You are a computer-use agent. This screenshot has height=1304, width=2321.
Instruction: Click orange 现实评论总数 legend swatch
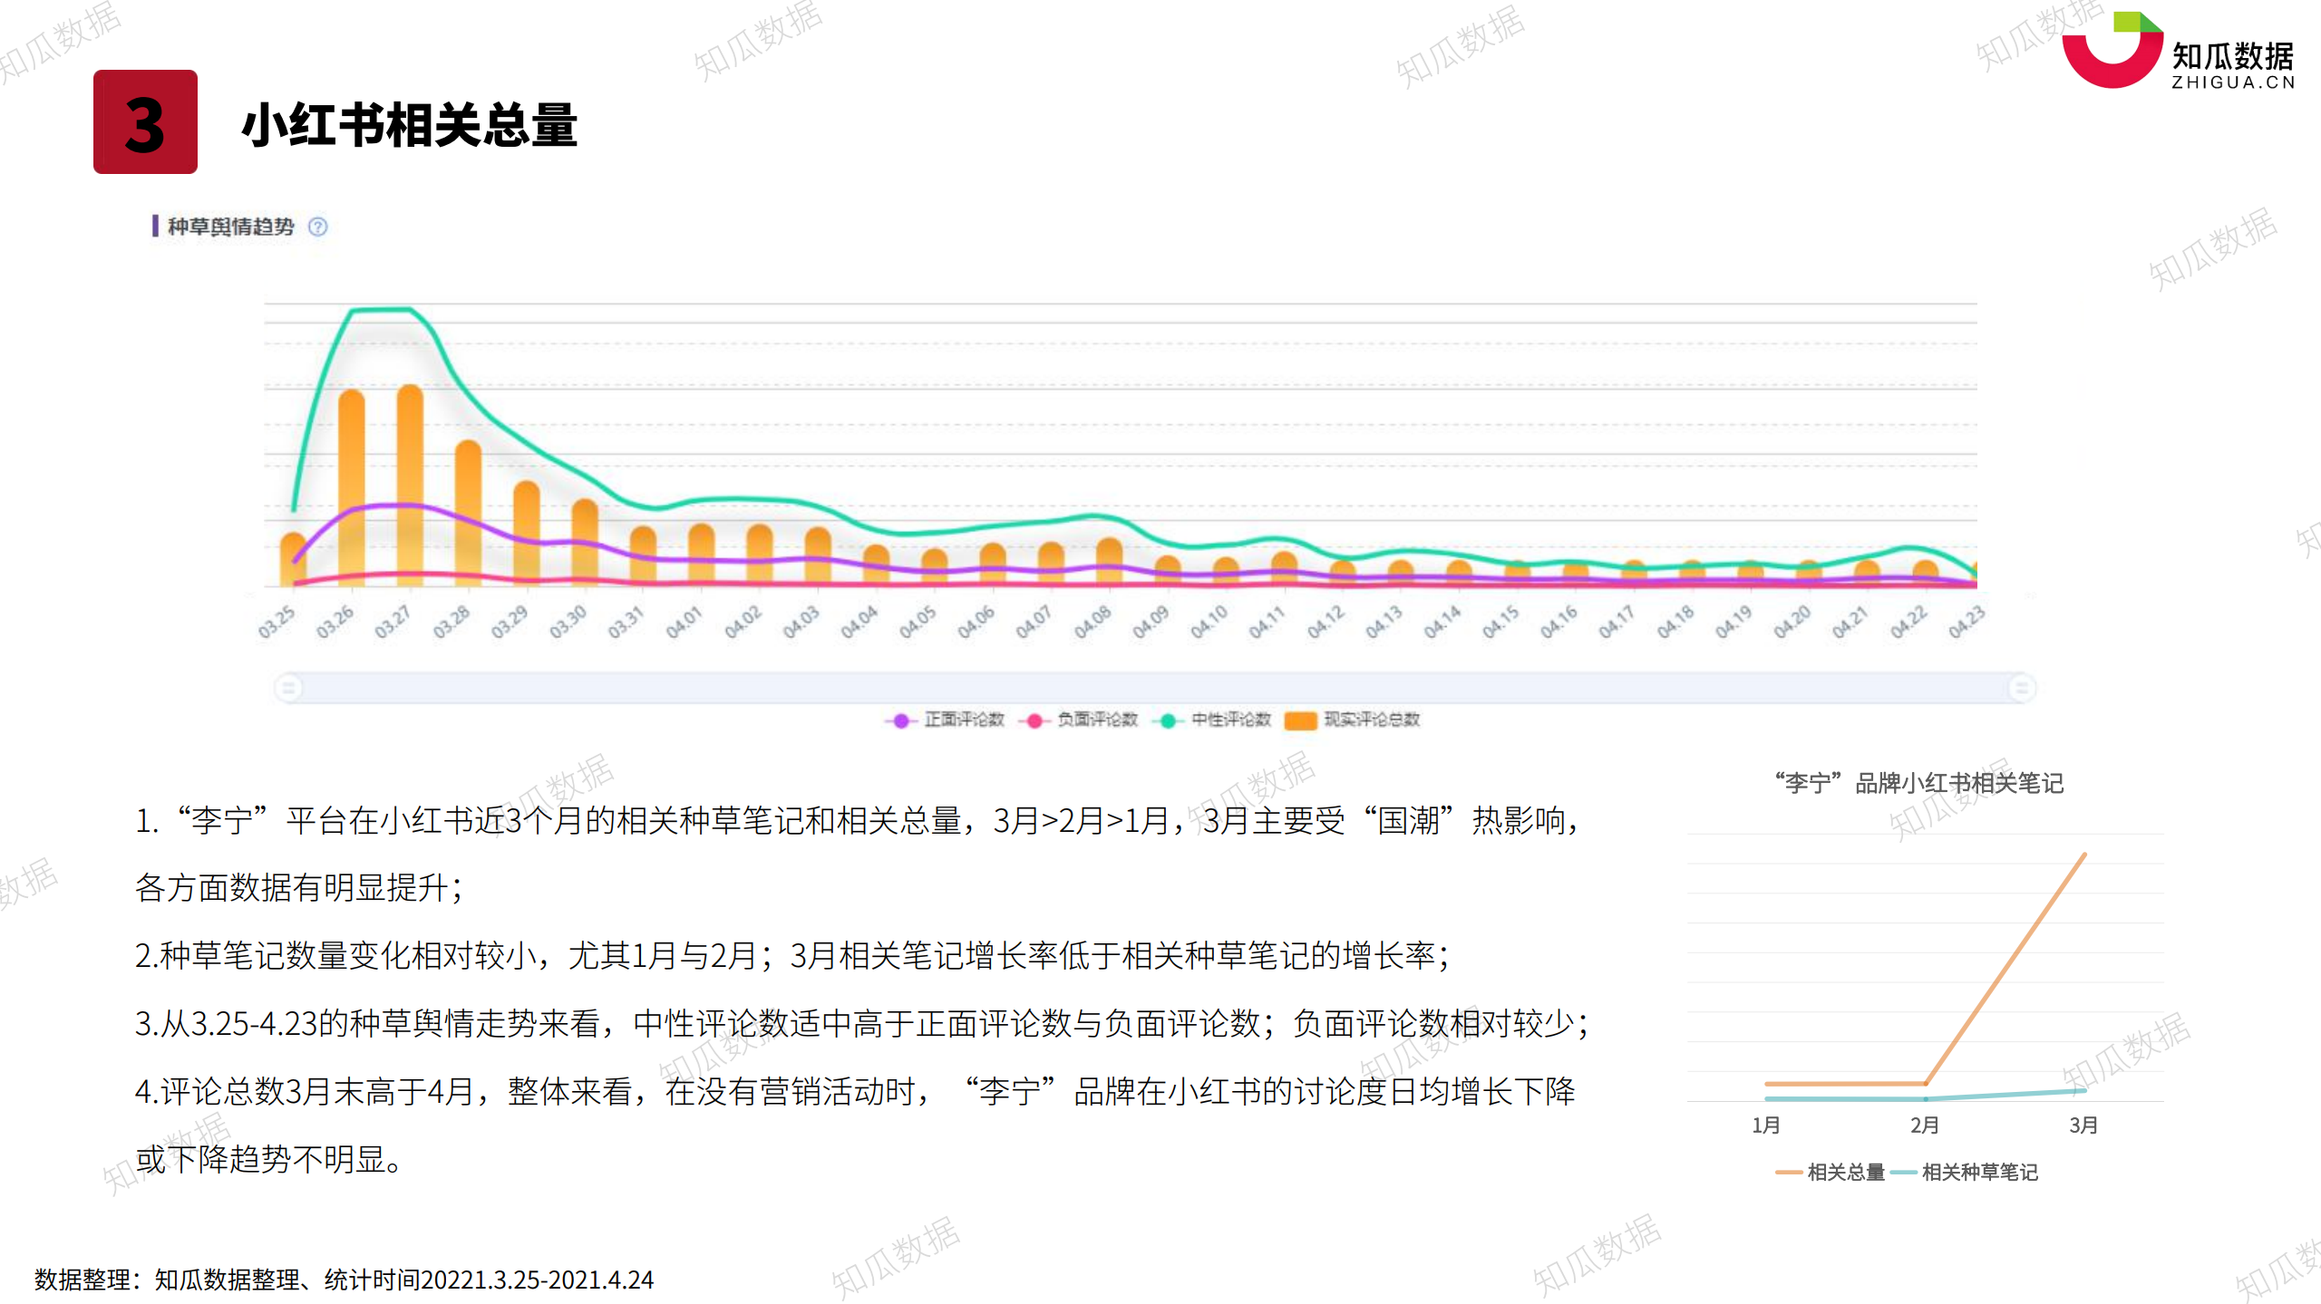click(1300, 720)
